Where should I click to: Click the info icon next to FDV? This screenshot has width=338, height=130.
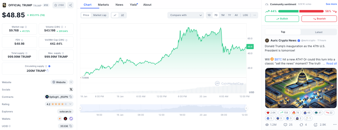[22, 40]
